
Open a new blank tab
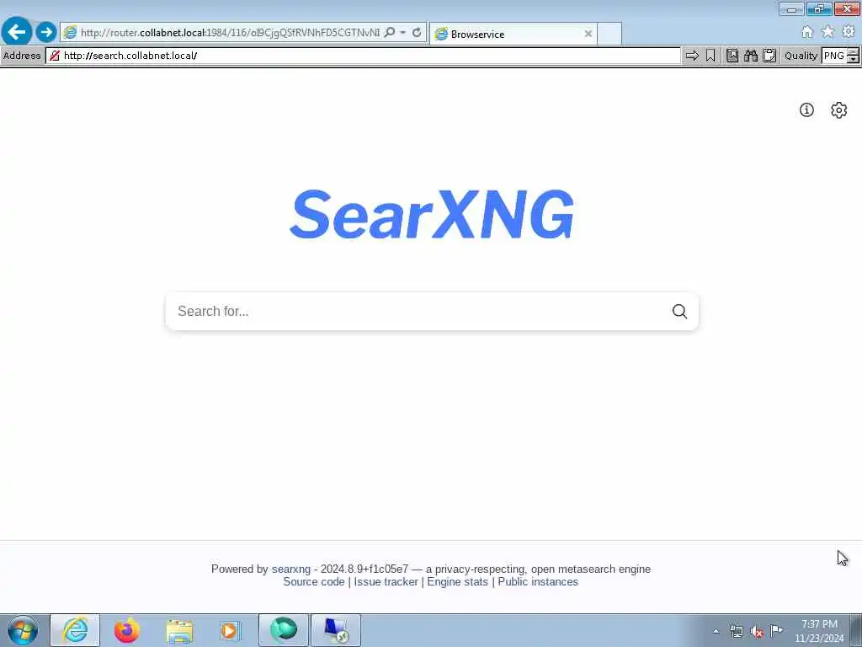[609, 34]
